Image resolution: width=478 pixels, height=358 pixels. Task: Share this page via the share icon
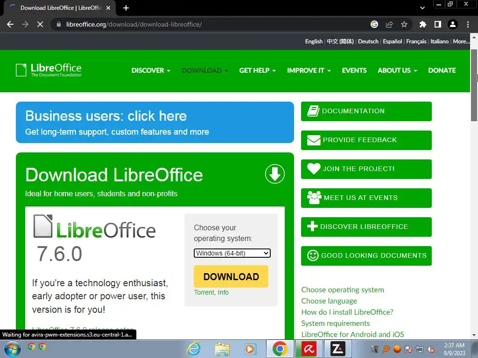(389, 24)
